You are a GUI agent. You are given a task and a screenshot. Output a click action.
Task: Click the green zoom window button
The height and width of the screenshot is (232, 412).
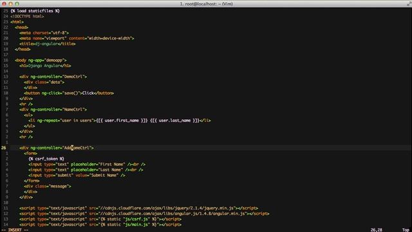click(17, 4)
